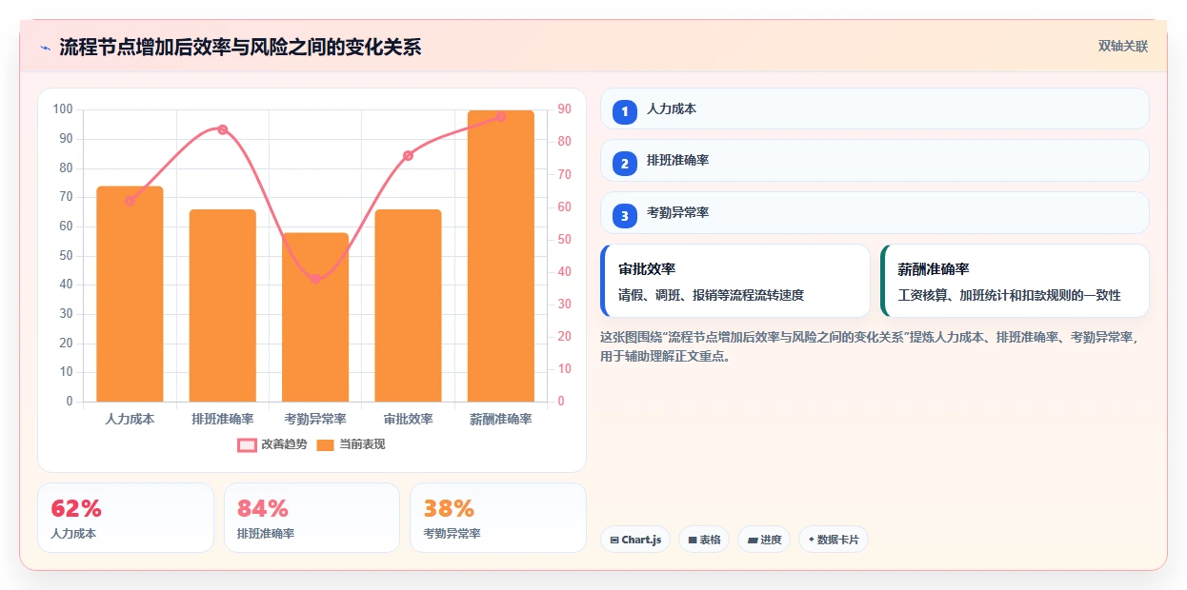Image resolution: width=1187 pixels, height=590 pixels.
Task: Click the number 1 badge
Action: click(x=625, y=112)
